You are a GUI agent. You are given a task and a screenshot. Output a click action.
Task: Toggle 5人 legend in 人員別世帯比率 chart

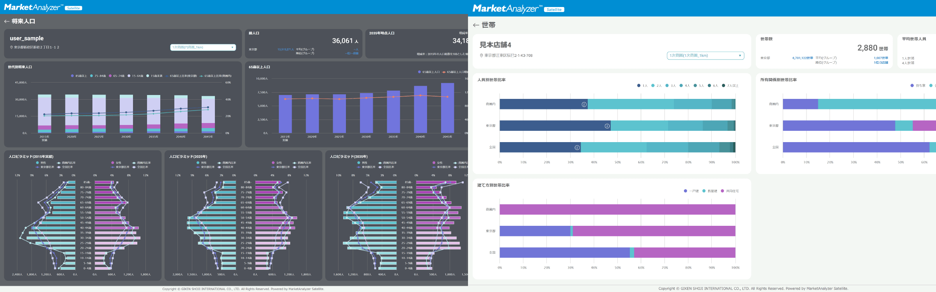(x=699, y=86)
